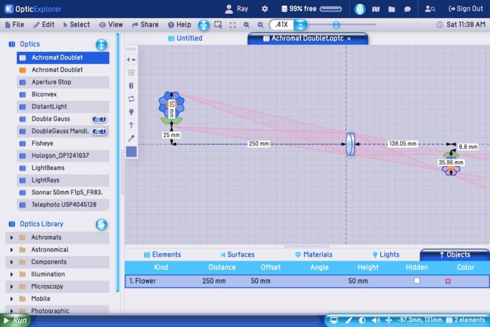This screenshot has height=327, width=490.
Task: Open the settings gear in top bar
Action: point(265,9)
